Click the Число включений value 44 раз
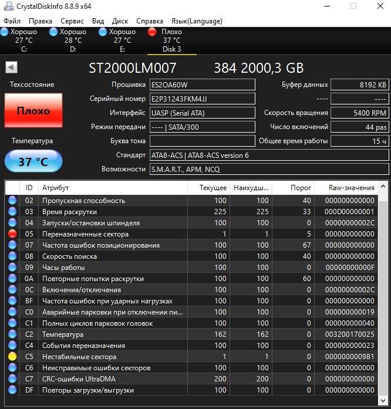The width and height of the screenshot is (391, 409). pyautogui.click(x=360, y=127)
